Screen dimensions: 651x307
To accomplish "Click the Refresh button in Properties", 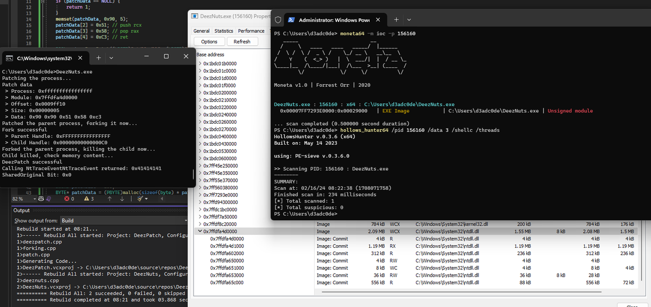I will (x=242, y=42).
